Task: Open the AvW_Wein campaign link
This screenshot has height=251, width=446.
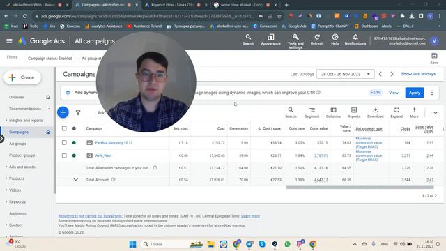Action: tap(103, 155)
